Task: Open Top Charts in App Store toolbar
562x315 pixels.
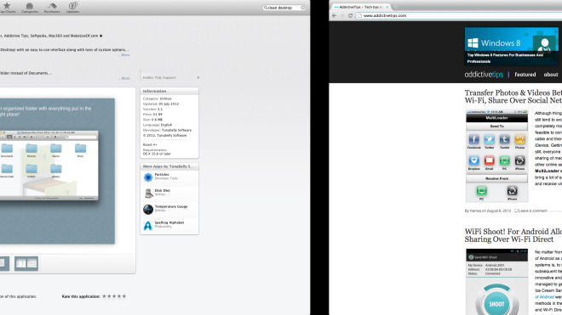Action: coord(7,8)
